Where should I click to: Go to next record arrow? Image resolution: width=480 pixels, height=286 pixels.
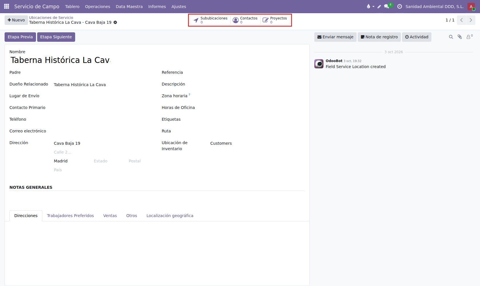pos(471,20)
